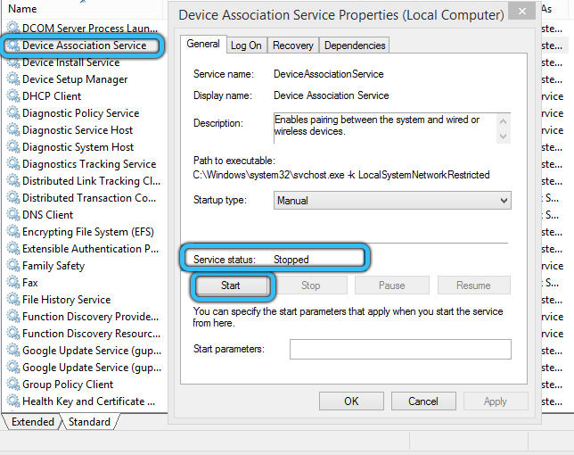Viewport: 574px width, 455px height.
Task: Open the Startup type dropdown
Action: coord(392,201)
